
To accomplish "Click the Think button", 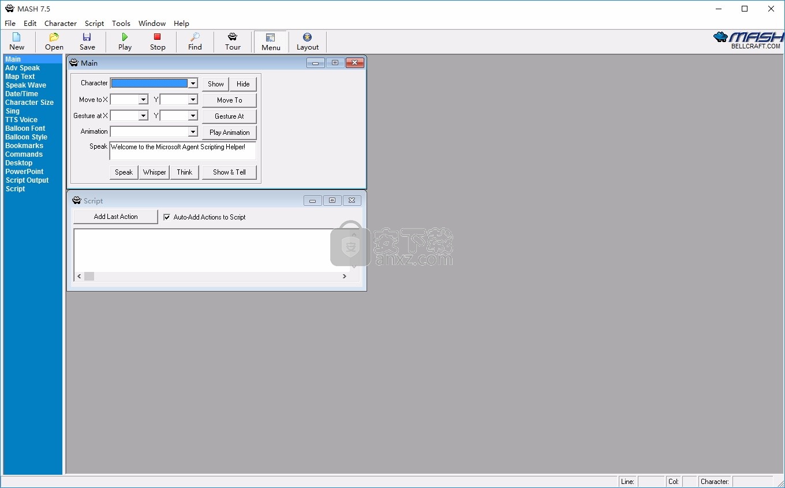I will pos(185,172).
